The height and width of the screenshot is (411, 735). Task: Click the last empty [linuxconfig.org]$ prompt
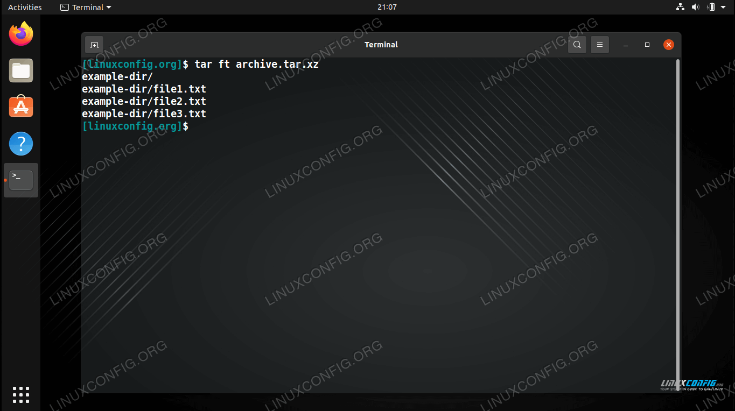[x=135, y=126]
